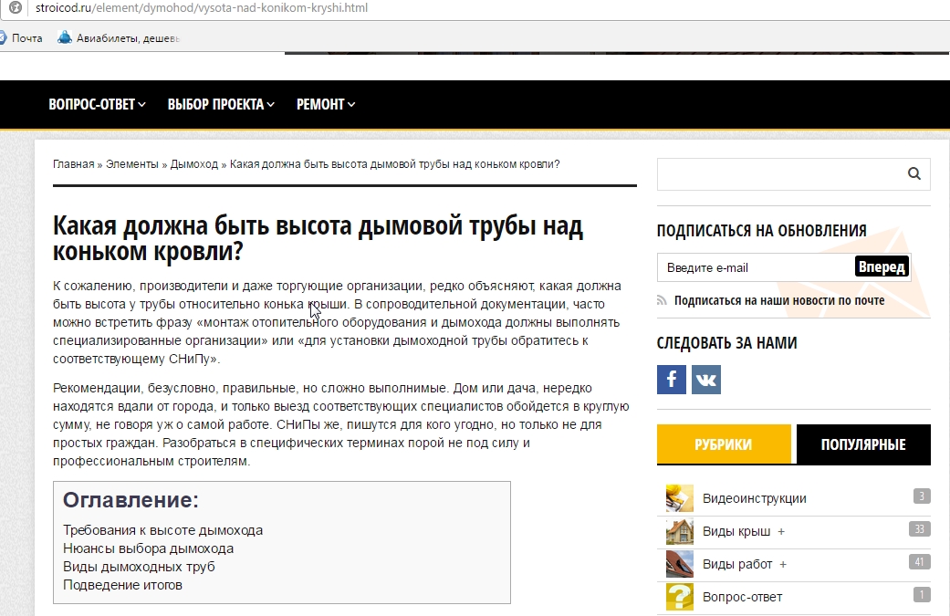The image size is (950, 616).
Task: Click the Видеоинструкции count badge 3
Action: (x=922, y=496)
